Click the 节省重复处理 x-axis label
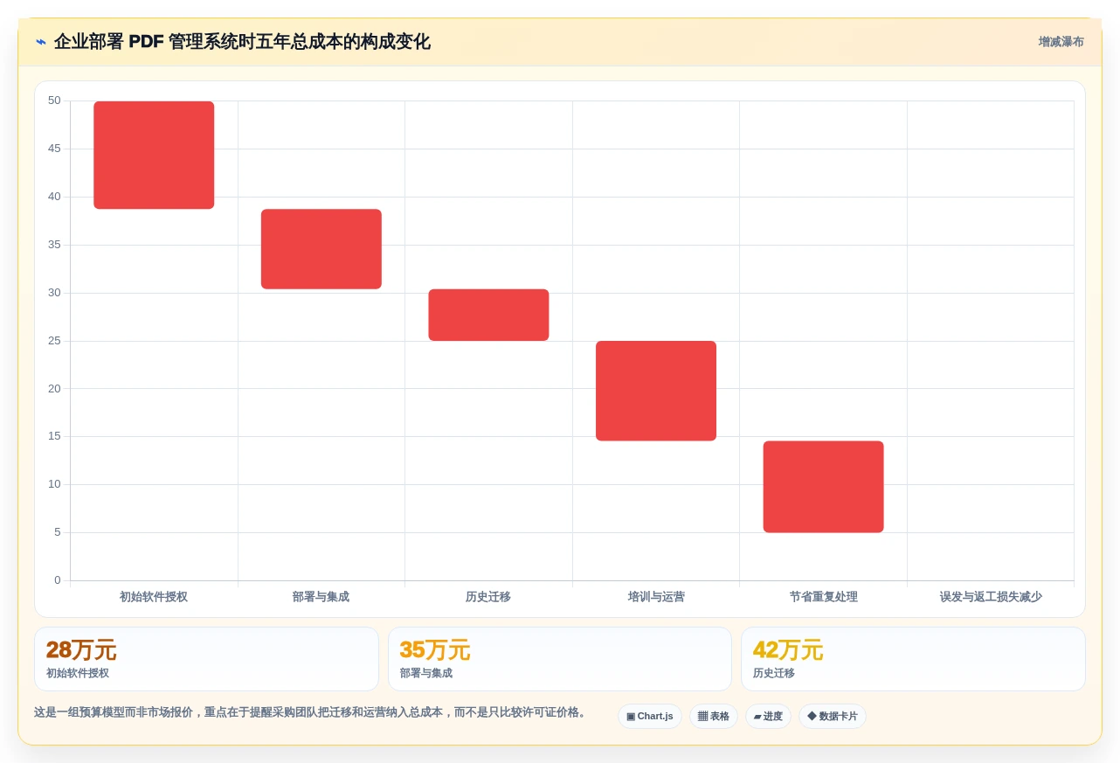Image resolution: width=1120 pixels, height=763 pixels. coord(824,597)
